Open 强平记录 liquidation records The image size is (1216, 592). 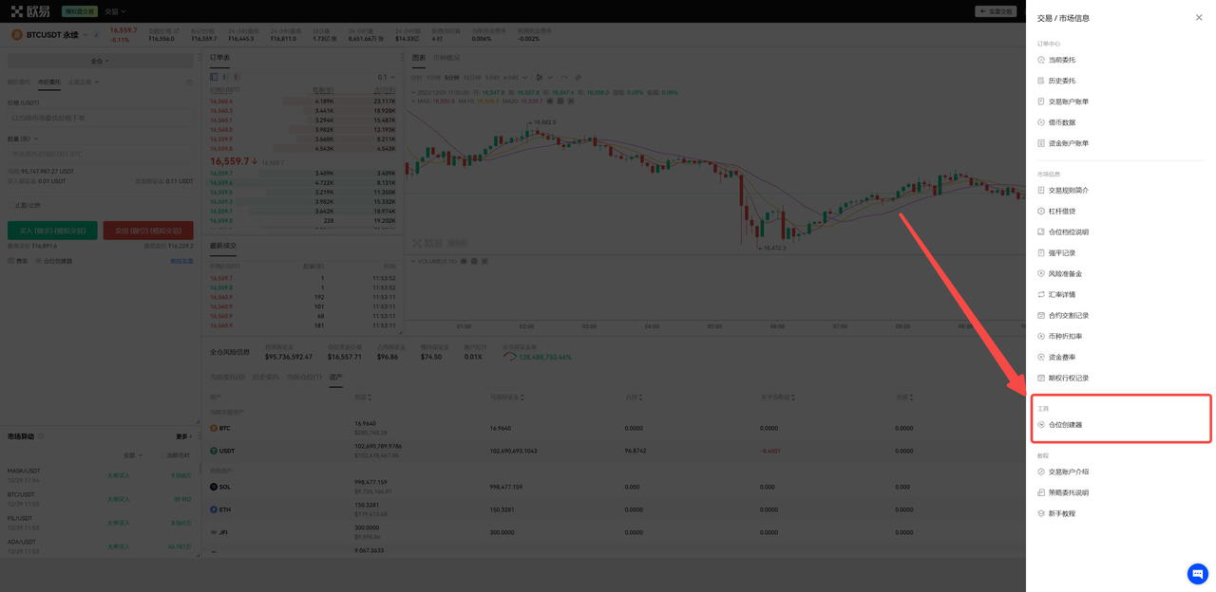point(1061,253)
